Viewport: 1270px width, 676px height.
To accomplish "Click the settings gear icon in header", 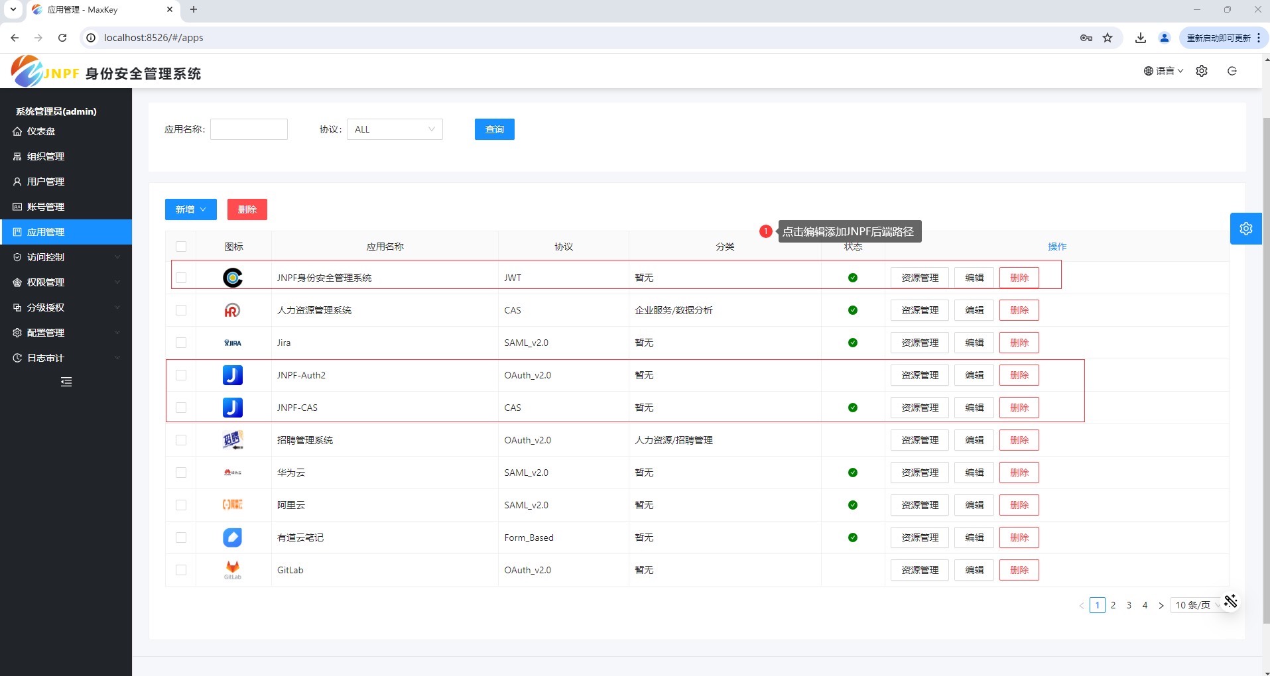I will [x=1201, y=71].
